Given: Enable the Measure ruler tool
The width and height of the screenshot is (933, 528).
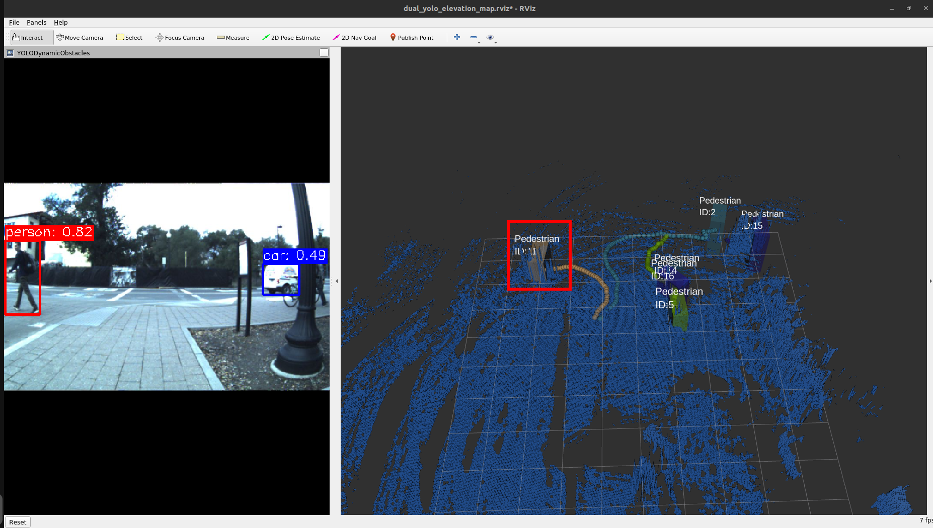Looking at the screenshot, I should 233,38.
